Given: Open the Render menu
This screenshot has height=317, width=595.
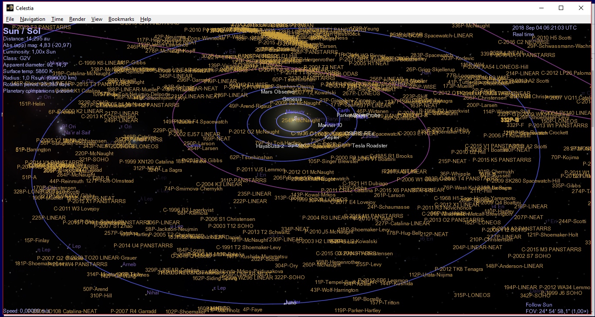Looking at the screenshot, I should point(78,19).
